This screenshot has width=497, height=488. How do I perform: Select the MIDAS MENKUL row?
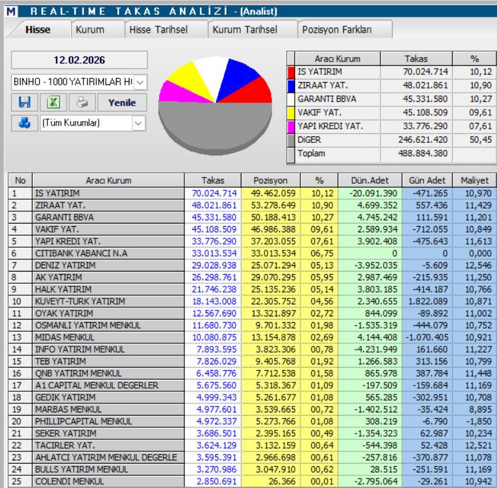tap(252, 338)
